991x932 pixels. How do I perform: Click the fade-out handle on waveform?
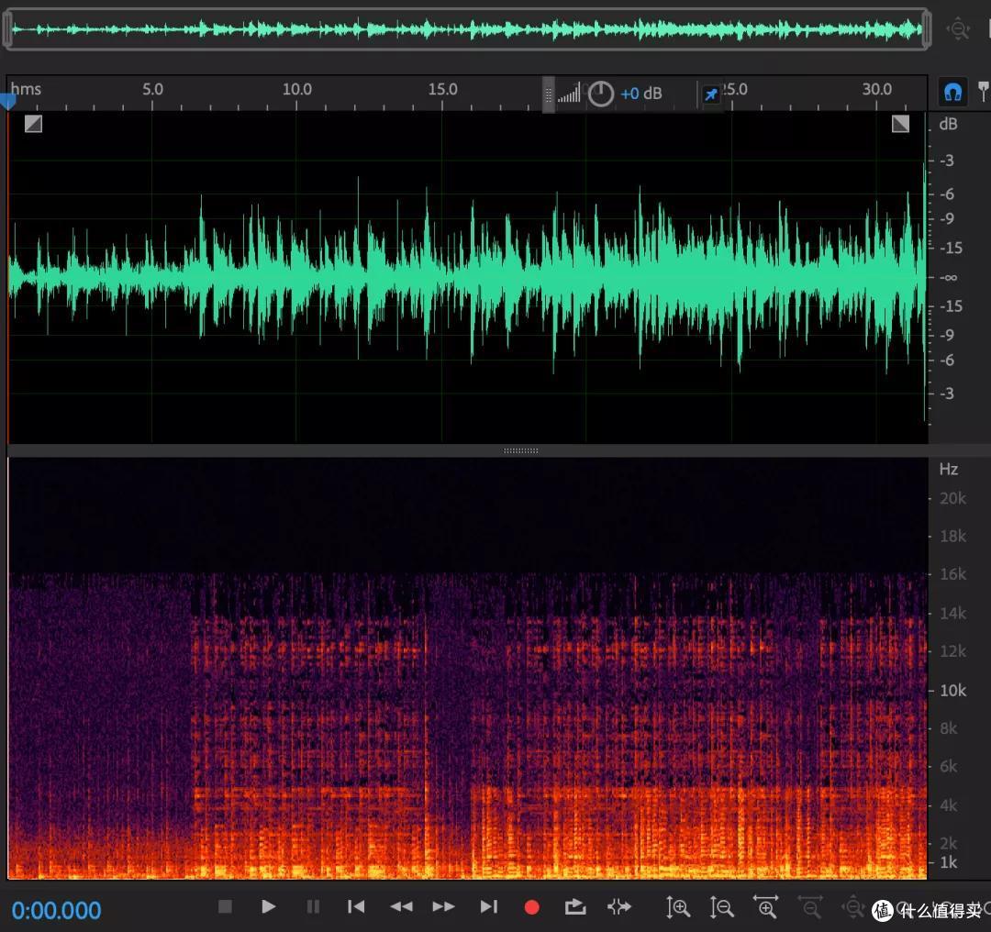(x=901, y=123)
